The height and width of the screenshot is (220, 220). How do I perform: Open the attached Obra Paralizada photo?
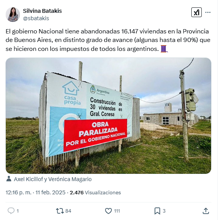coord(108,115)
